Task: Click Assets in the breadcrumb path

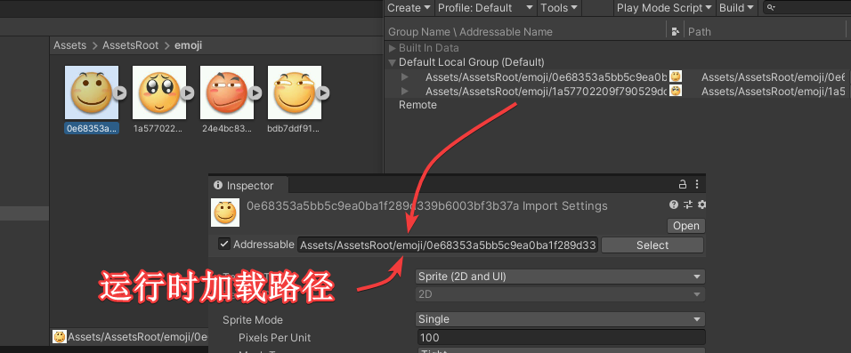Action: (70, 45)
